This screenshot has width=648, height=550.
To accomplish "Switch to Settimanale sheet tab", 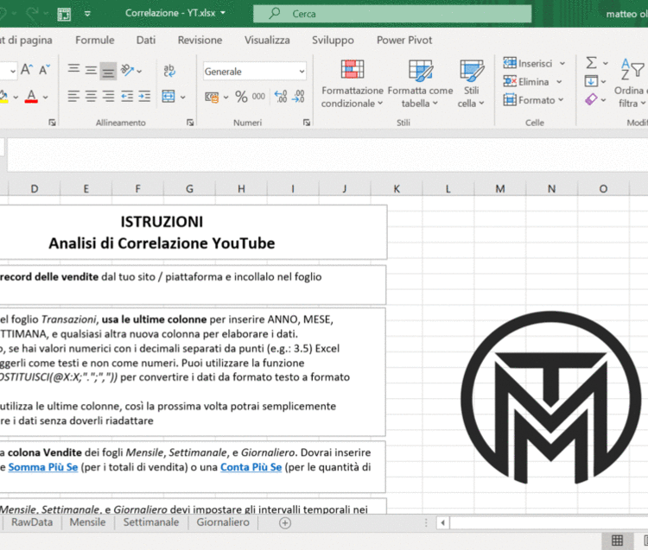I will click(151, 522).
